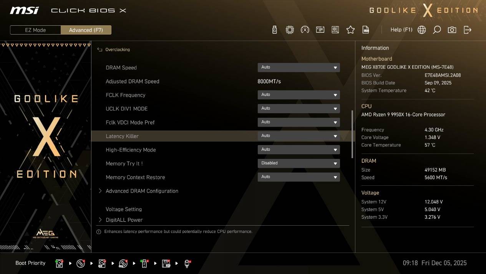
Task: Click the Help (F1) button
Action: (x=401, y=30)
